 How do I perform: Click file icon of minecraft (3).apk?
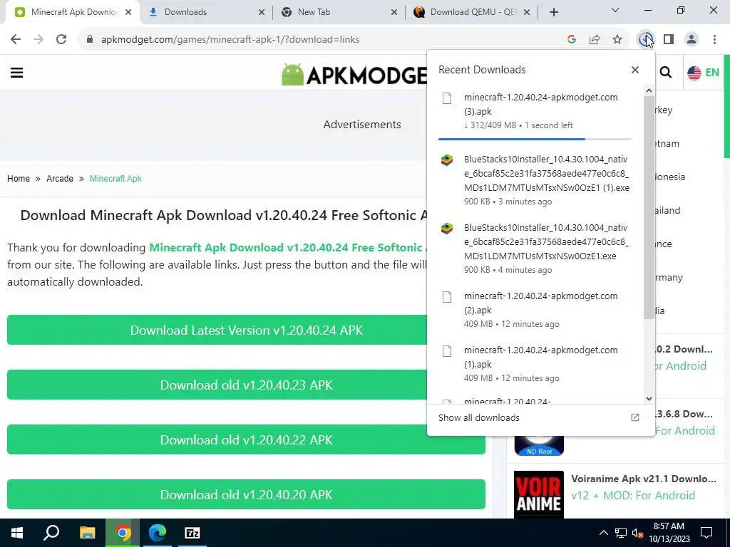click(x=447, y=98)
